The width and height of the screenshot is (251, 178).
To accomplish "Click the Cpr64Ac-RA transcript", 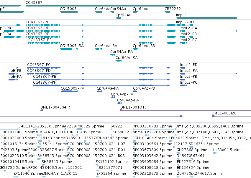I will point(119,61).
